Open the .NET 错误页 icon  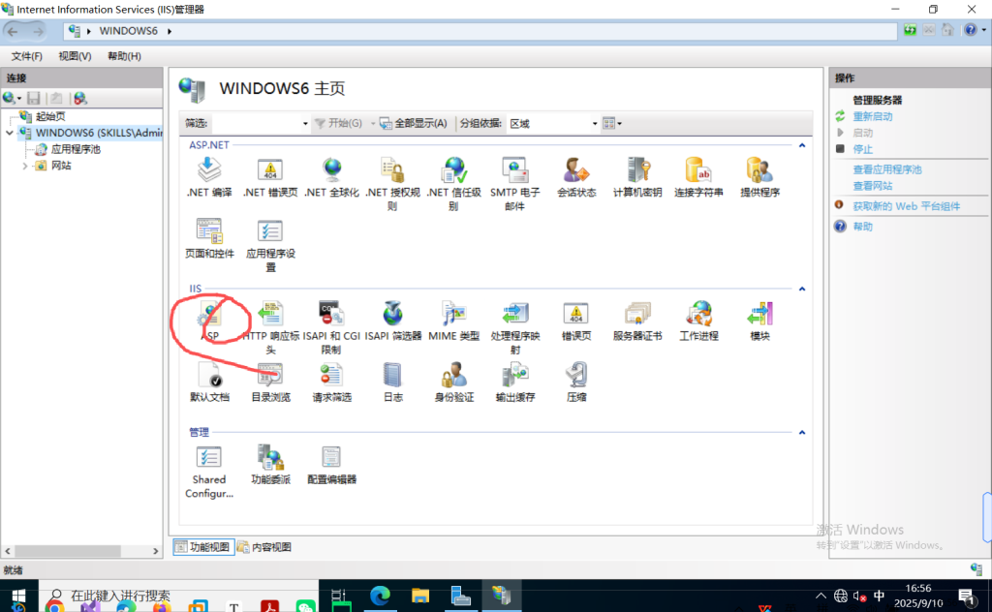tap(270, 174)
